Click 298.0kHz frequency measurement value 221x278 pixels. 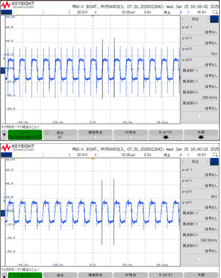point(210,97)
